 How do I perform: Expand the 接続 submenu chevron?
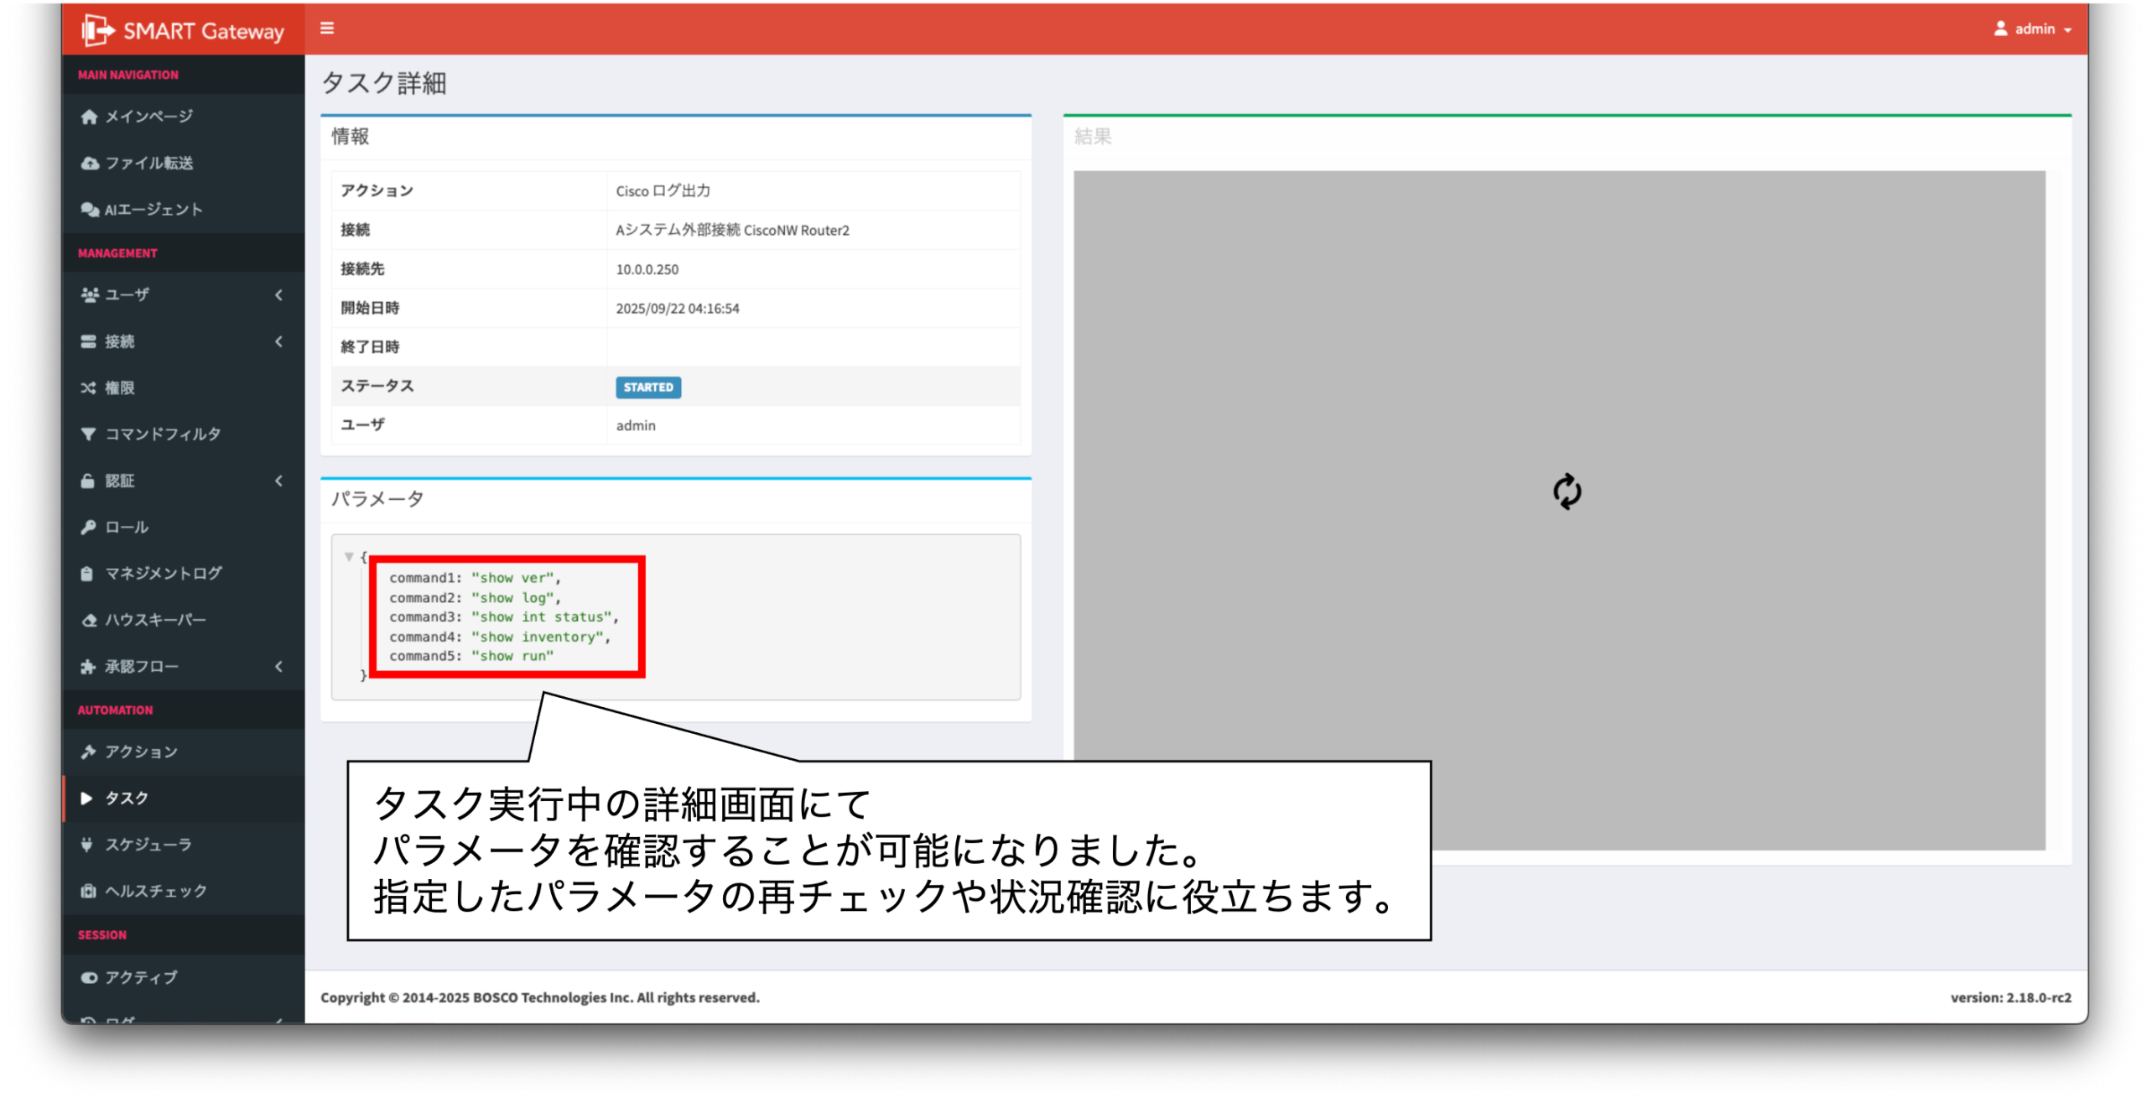pos(279,341)
